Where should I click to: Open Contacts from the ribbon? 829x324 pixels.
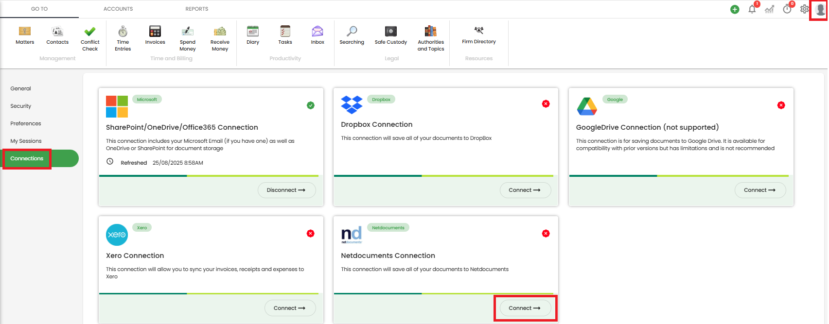point(57,32)
